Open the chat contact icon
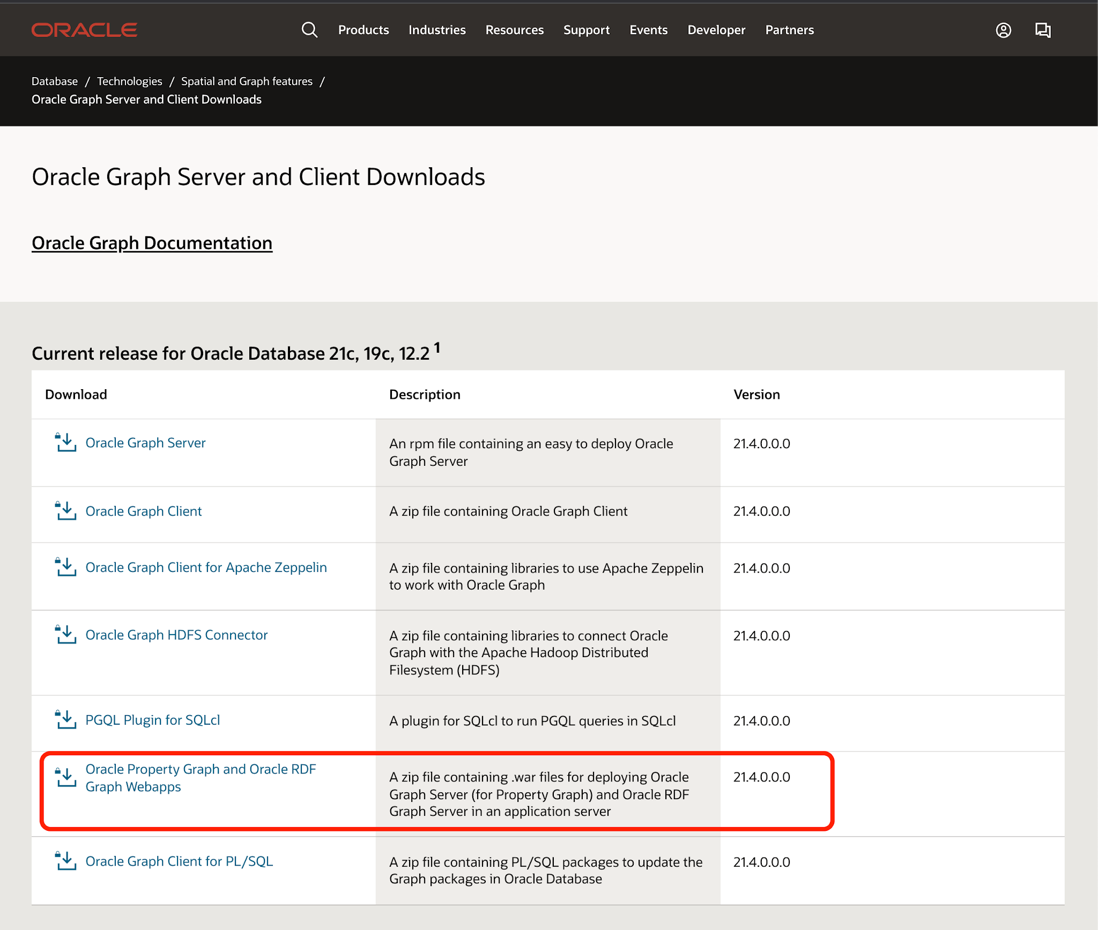The width and height of the screenshot is (1098, 930). [1043, 30]
